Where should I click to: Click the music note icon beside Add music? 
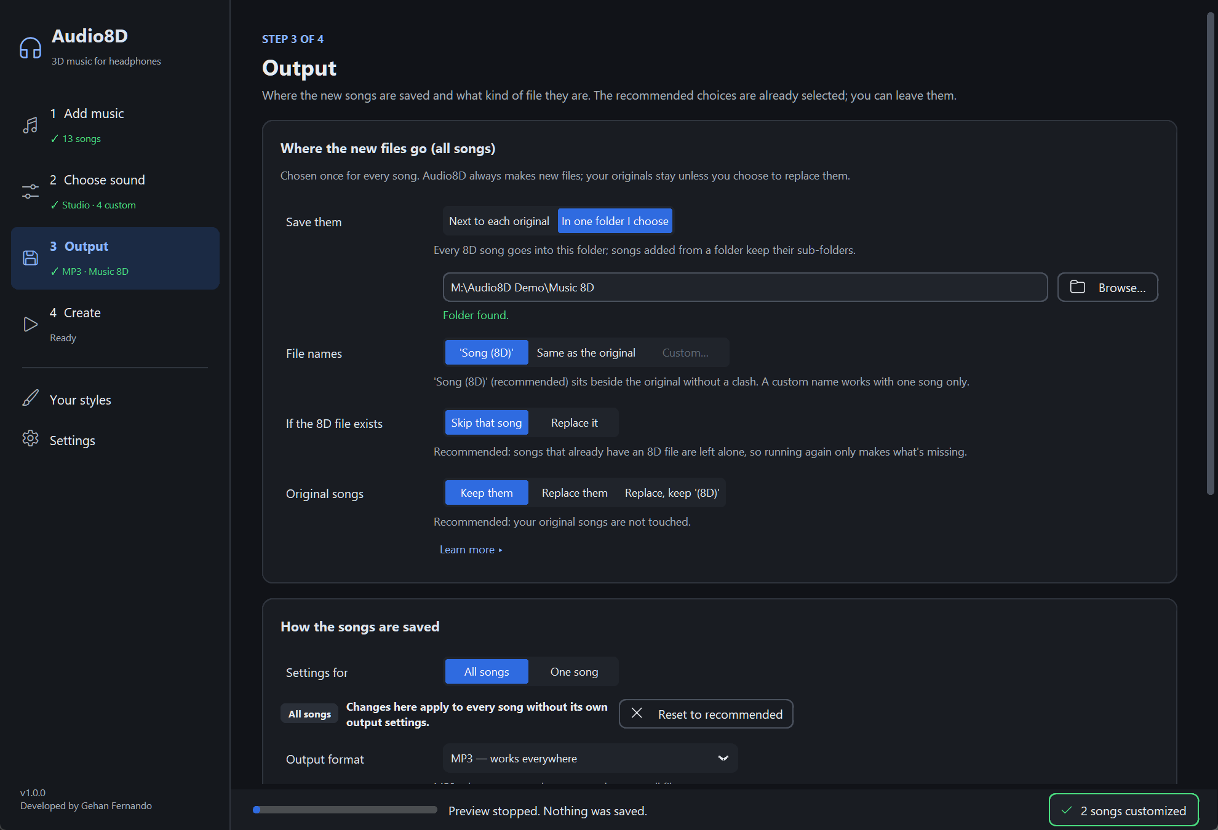point(30,125)
